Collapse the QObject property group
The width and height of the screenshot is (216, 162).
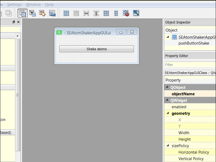(167, 87)
